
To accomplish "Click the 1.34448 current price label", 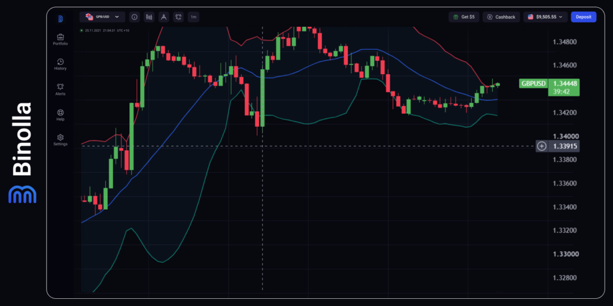I will point(564,82).
